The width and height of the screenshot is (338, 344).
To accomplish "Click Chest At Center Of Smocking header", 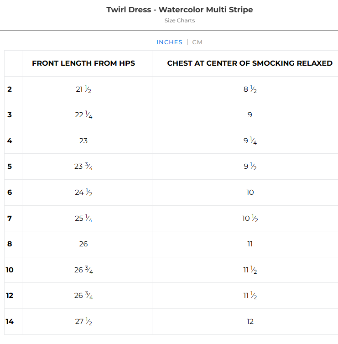I will (250, 63).
